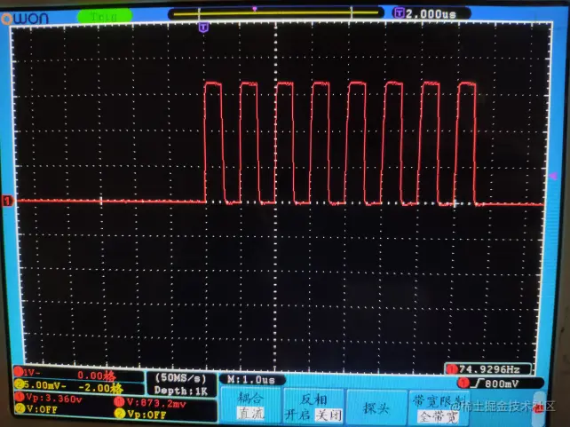
Task: Click the OWON logo
Action: [x=25, y=18]
